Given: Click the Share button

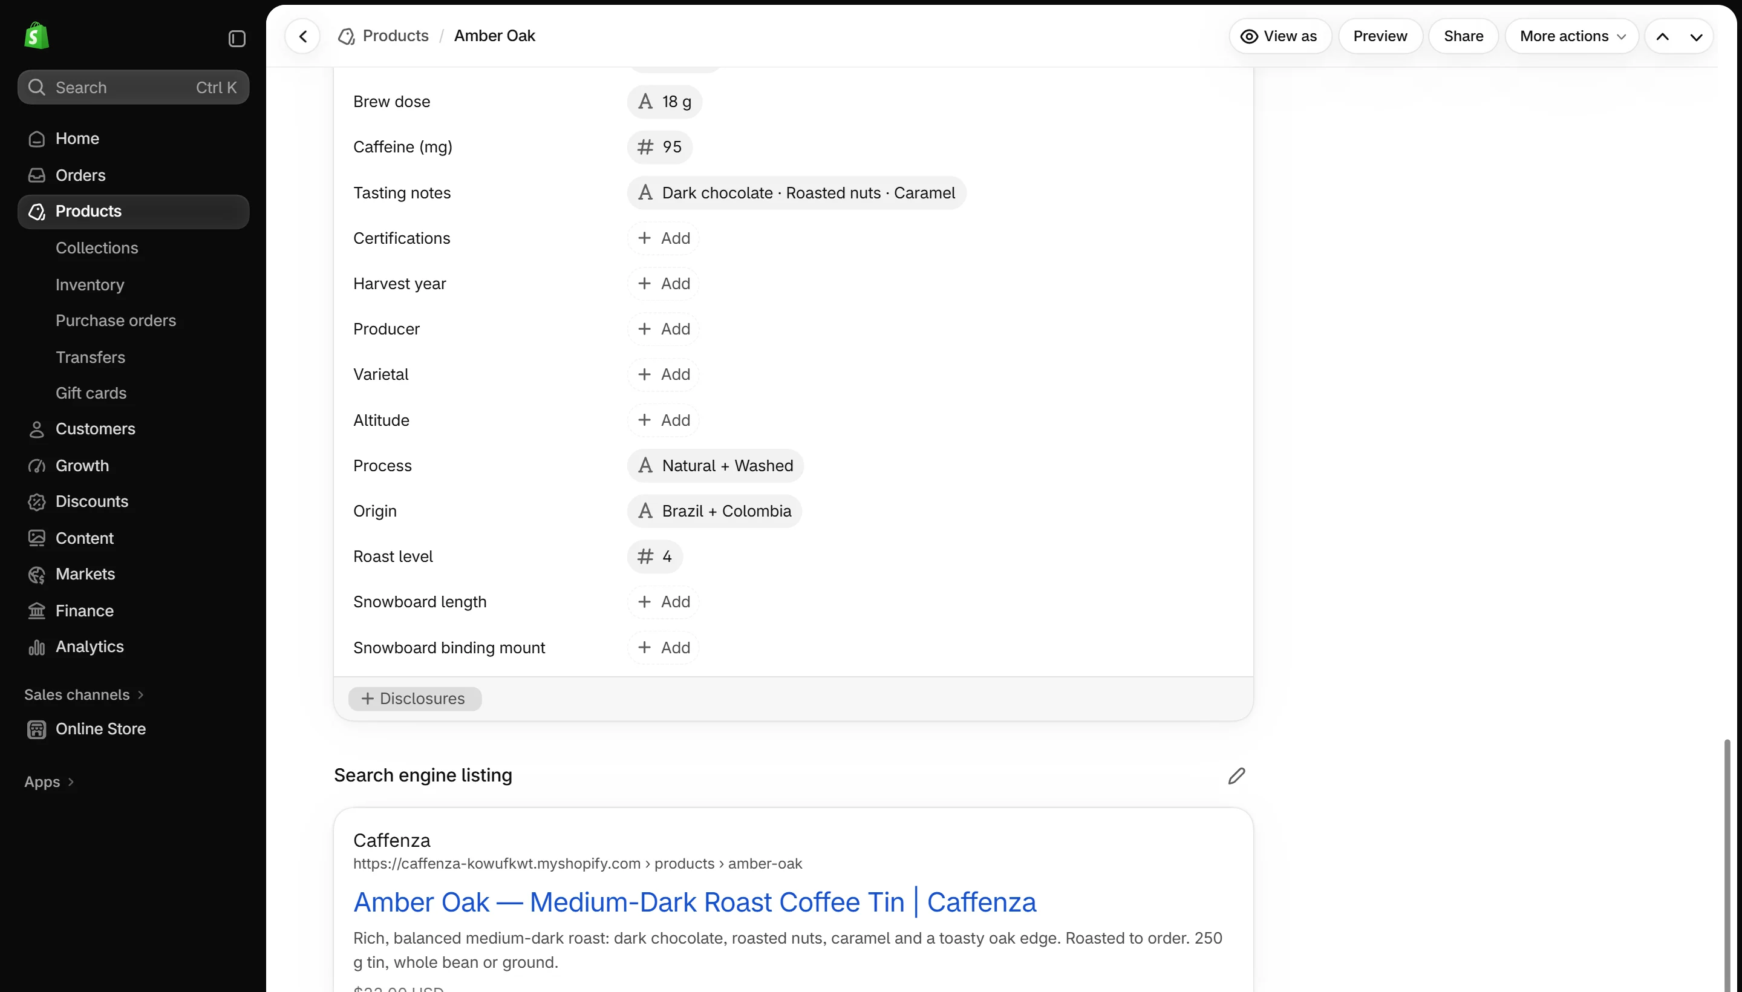Looking at the screenshot, I should pos(1463,36).
